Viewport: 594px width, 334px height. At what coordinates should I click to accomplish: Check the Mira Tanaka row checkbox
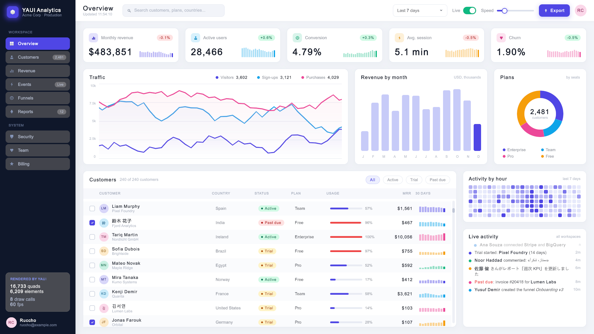point(92,280)
